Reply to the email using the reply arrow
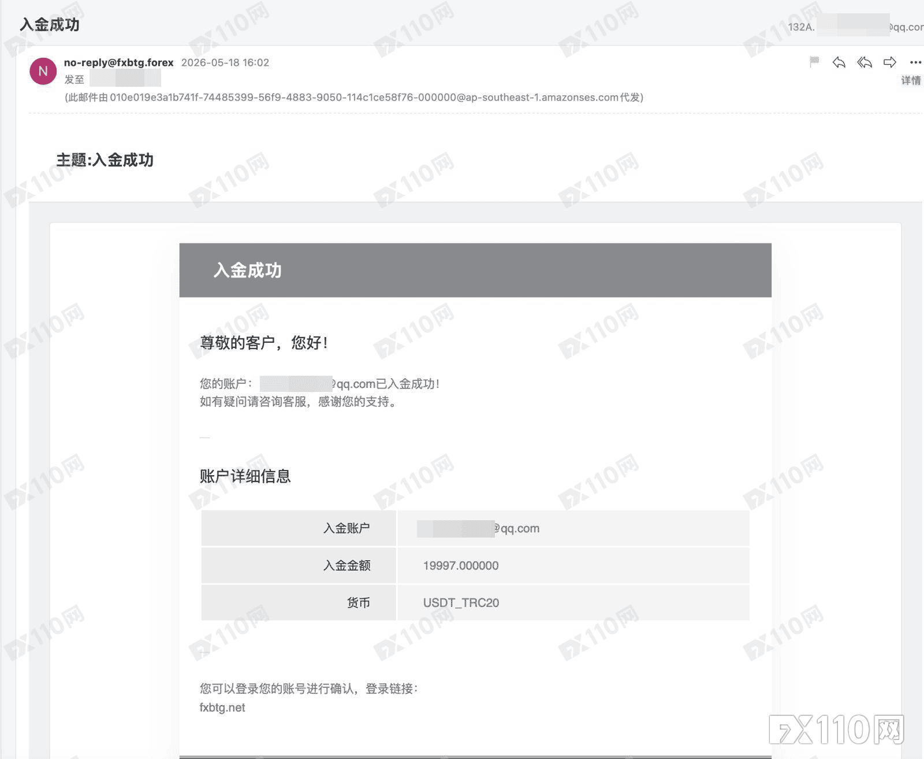The height and width of the screenshot is (759, 924). (x=839, y=62)
